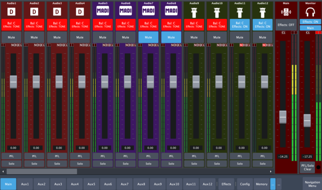Open Bal/Effects TONE settings on Audio6

pyautogui.click(x=125, y=25)
